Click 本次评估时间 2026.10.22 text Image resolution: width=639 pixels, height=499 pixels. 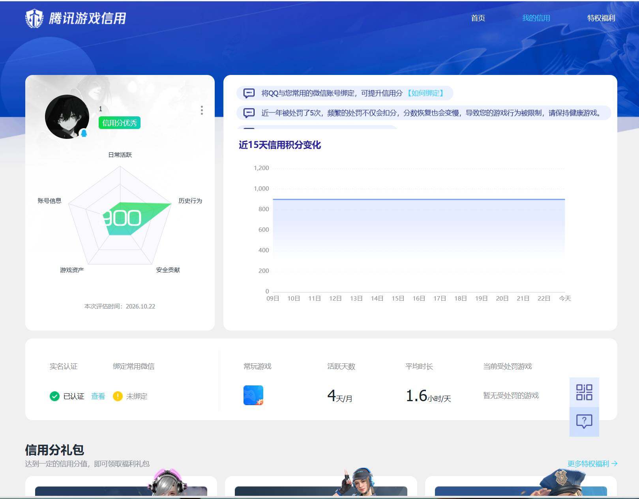pyautogui.click(x=120, y=307)
